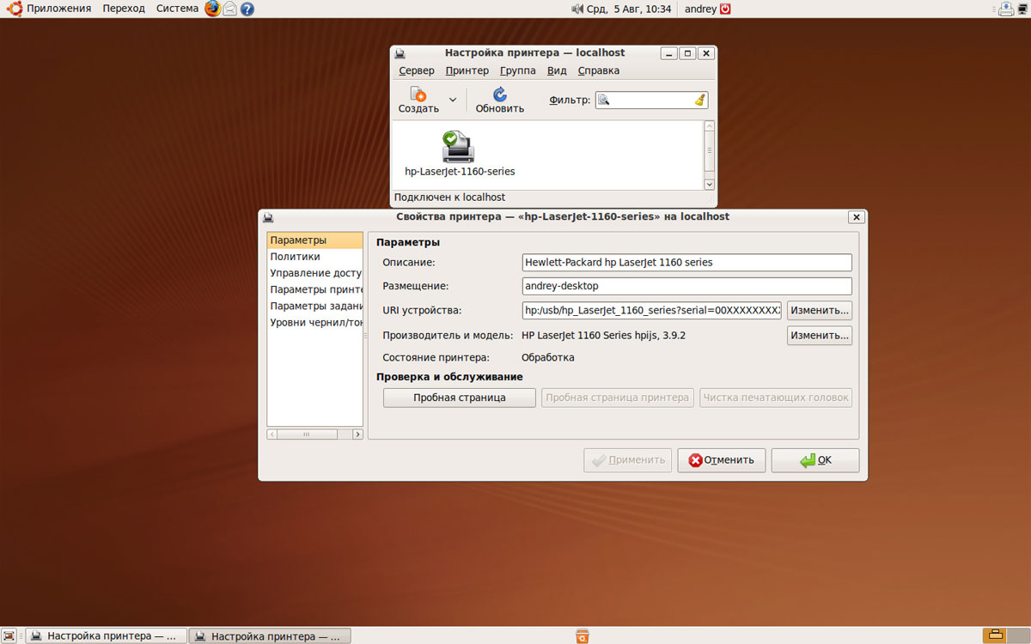This screenshot has width=1031, height=644.
Task: Click the mail icon in top panel
Action: pyautogui.click(x=229, y=9)
